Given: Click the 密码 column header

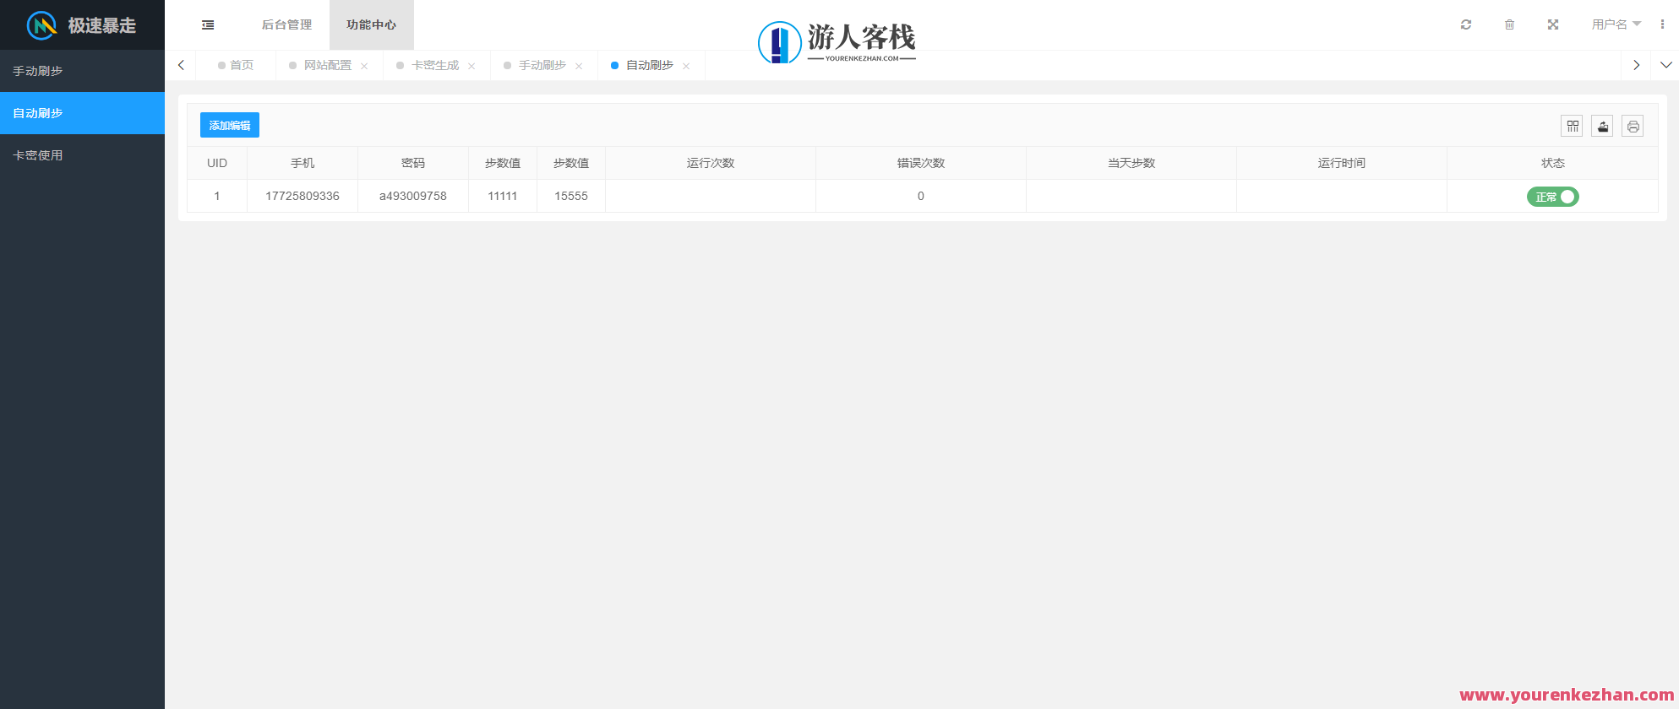Looking at the screenshot, I should click(413, 163).
